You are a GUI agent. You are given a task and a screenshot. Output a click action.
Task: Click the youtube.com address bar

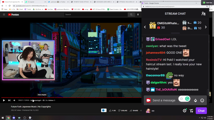tap(77, 6)
